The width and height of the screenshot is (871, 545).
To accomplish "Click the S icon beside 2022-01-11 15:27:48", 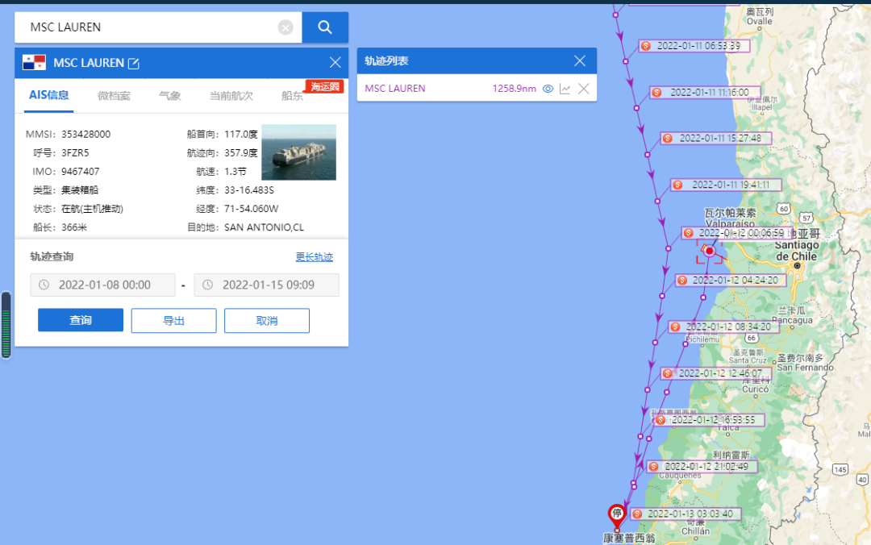I will pyautogui.click(x=668, y=139).
